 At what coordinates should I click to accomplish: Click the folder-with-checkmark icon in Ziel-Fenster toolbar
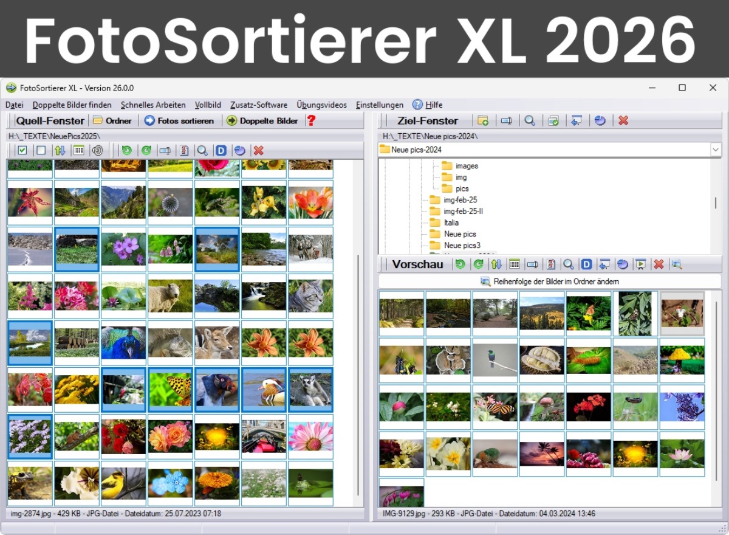(553, 120)
